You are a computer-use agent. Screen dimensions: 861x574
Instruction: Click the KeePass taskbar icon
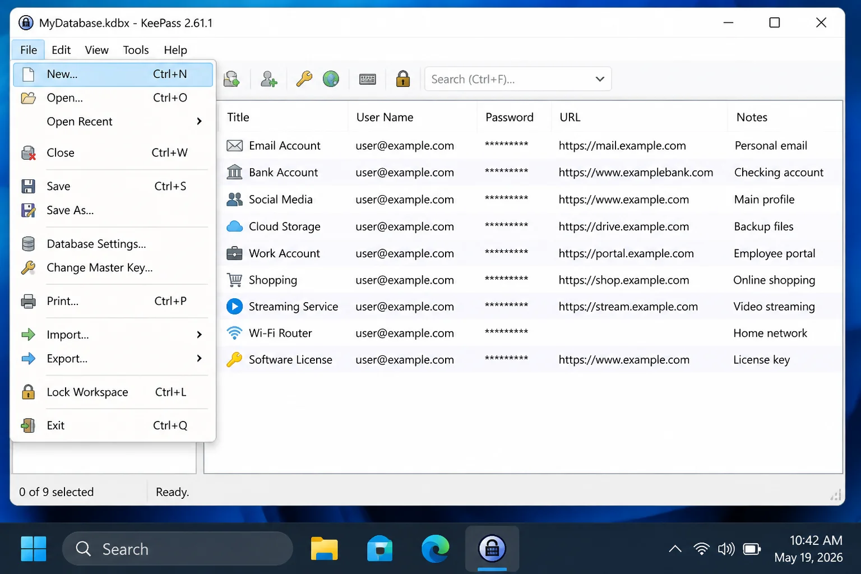tap(492, 549)
